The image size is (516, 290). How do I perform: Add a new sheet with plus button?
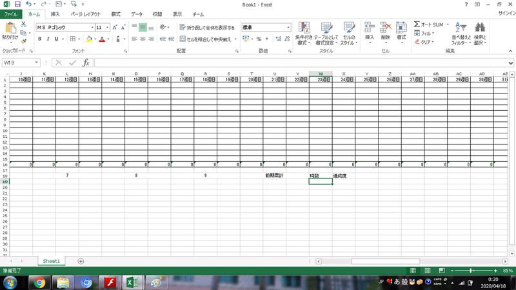tap(81, 261)
